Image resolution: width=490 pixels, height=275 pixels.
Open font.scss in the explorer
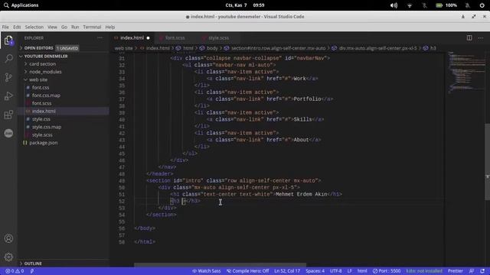pyautogui.click(x=41, y=103)
